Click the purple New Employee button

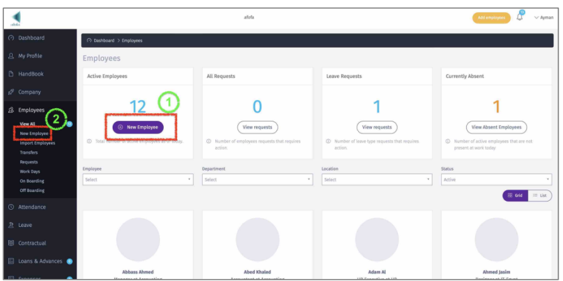click(138, 127)
